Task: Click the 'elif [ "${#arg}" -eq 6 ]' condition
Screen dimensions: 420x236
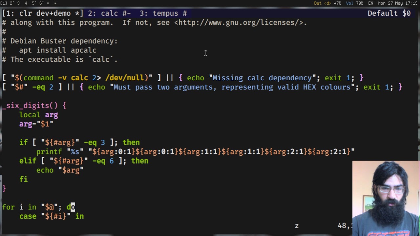Action: point(73,161)
